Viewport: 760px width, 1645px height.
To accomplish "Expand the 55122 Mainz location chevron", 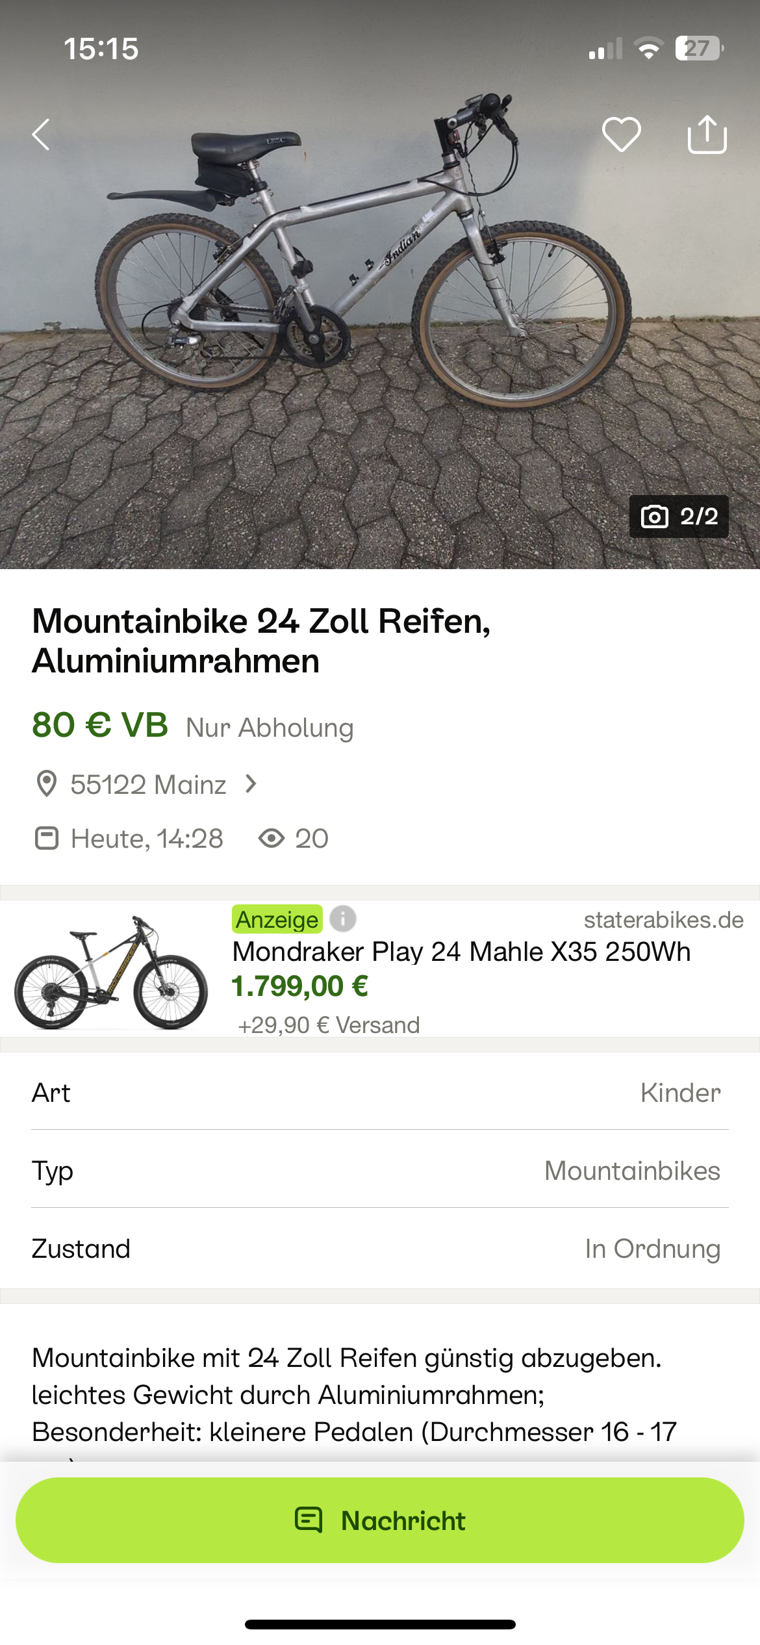I will point(251,784).
